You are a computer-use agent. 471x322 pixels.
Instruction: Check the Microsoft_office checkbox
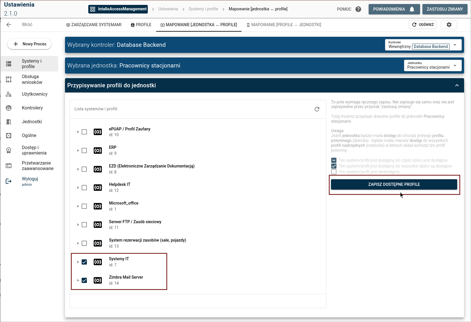coord(84,206)
